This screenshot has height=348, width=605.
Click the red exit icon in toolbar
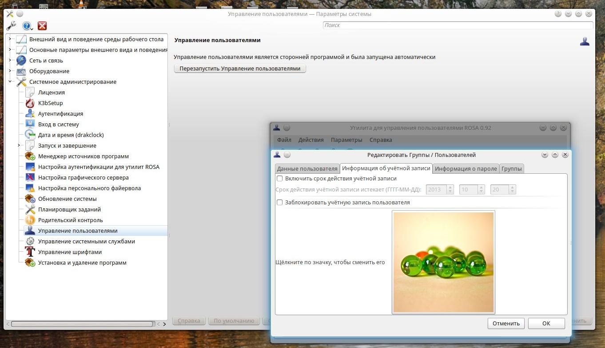click(x=42, y=26)
